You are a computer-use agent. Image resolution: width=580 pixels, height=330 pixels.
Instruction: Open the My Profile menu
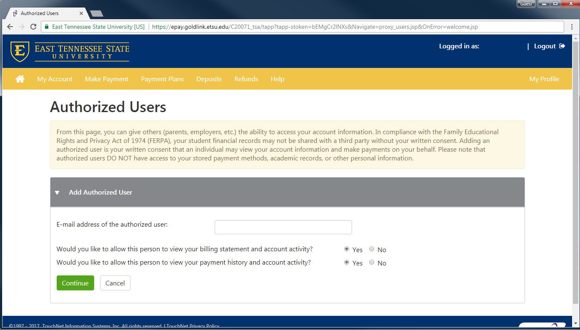pos(544,79)
